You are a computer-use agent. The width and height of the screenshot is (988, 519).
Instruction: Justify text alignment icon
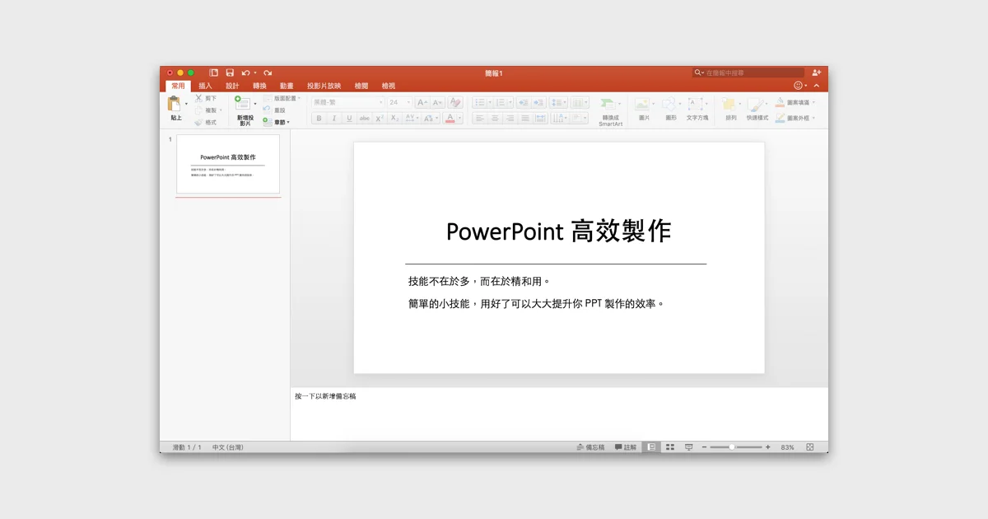[x=525, y=119]
